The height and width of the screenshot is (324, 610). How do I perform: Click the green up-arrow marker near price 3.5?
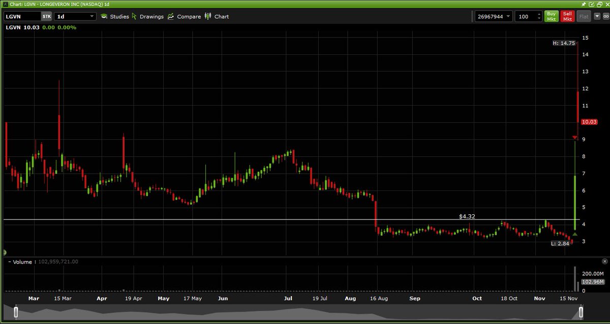[x=574, y=234]
